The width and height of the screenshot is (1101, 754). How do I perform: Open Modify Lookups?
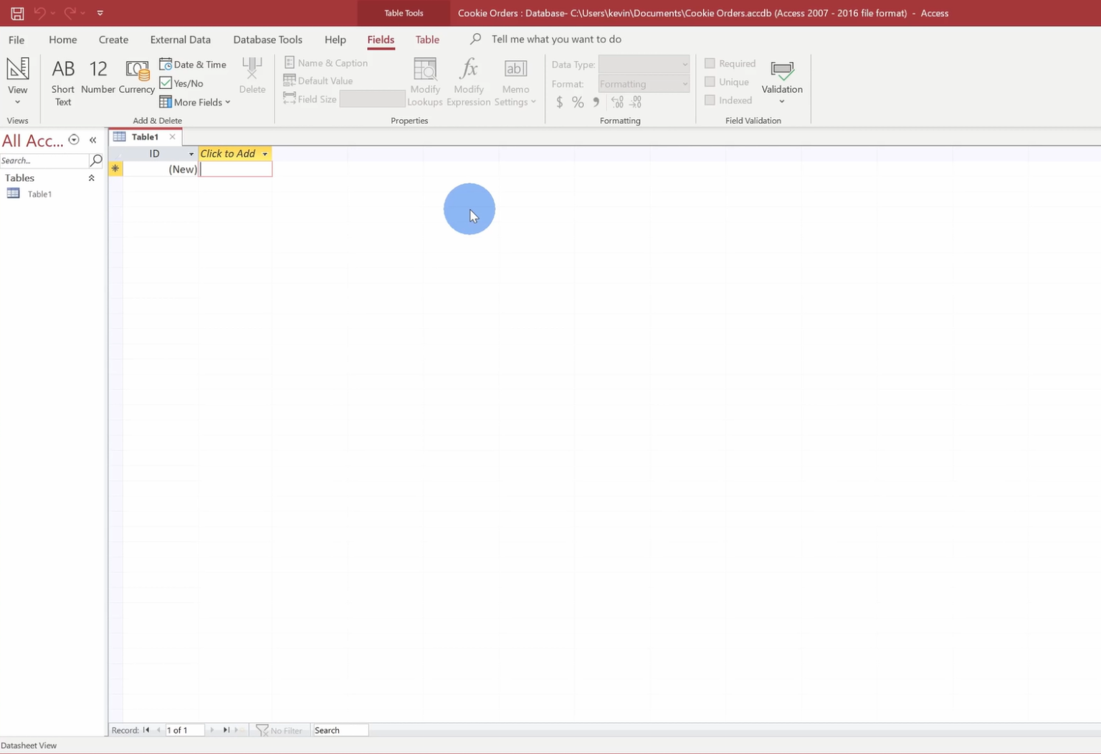tap(424, 80)
